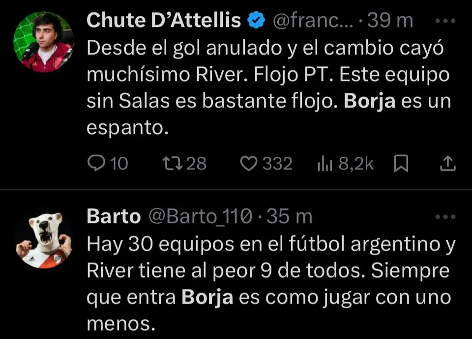
Task: Open the Barto display name link
Action: 113,217
